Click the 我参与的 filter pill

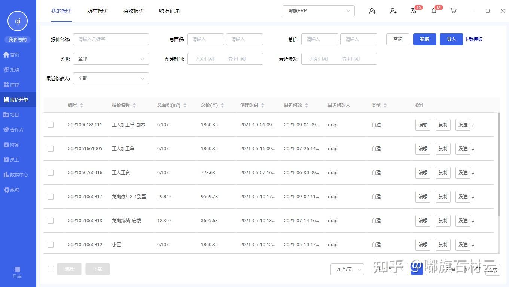[x=18, y=40]
